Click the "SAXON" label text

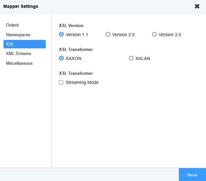74,58
